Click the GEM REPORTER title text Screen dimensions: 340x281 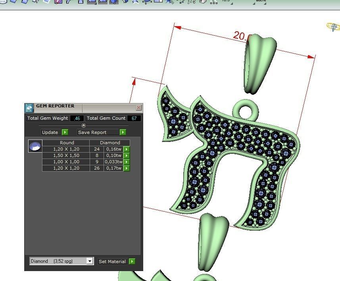pos(55,106)
